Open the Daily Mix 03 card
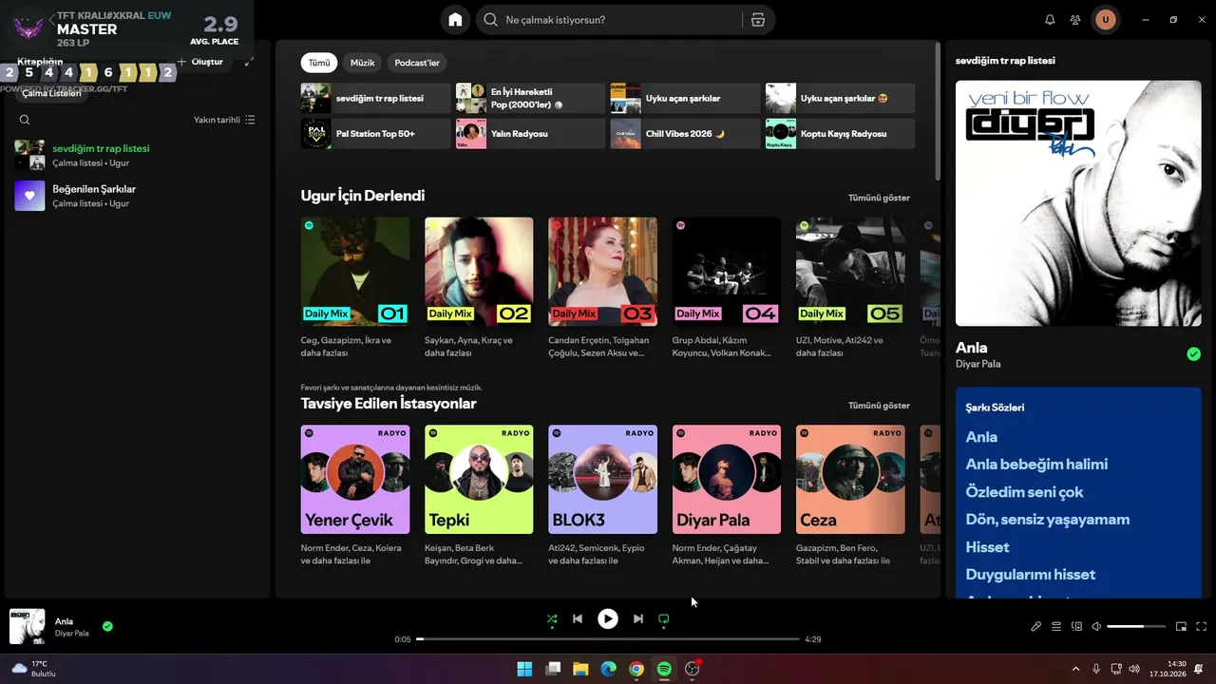 [602, 288]
